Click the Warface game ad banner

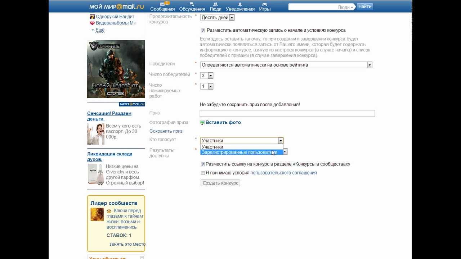[x=116, y=69]
